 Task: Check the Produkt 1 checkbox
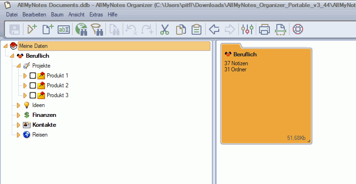(33, 76)
